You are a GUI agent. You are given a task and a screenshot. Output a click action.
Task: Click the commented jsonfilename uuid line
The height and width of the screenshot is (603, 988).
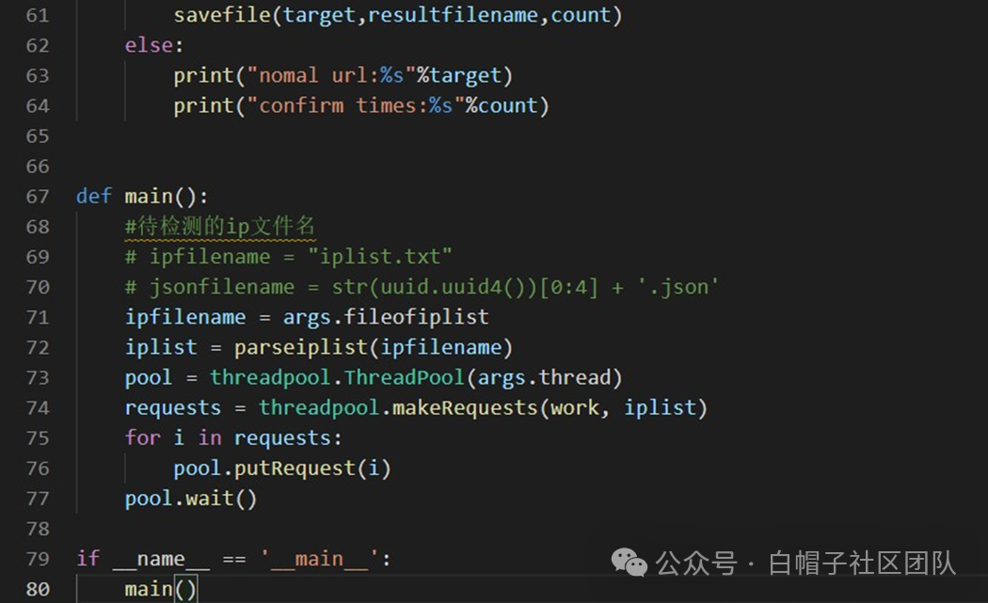pyautogui.click(x=422, y=287)
